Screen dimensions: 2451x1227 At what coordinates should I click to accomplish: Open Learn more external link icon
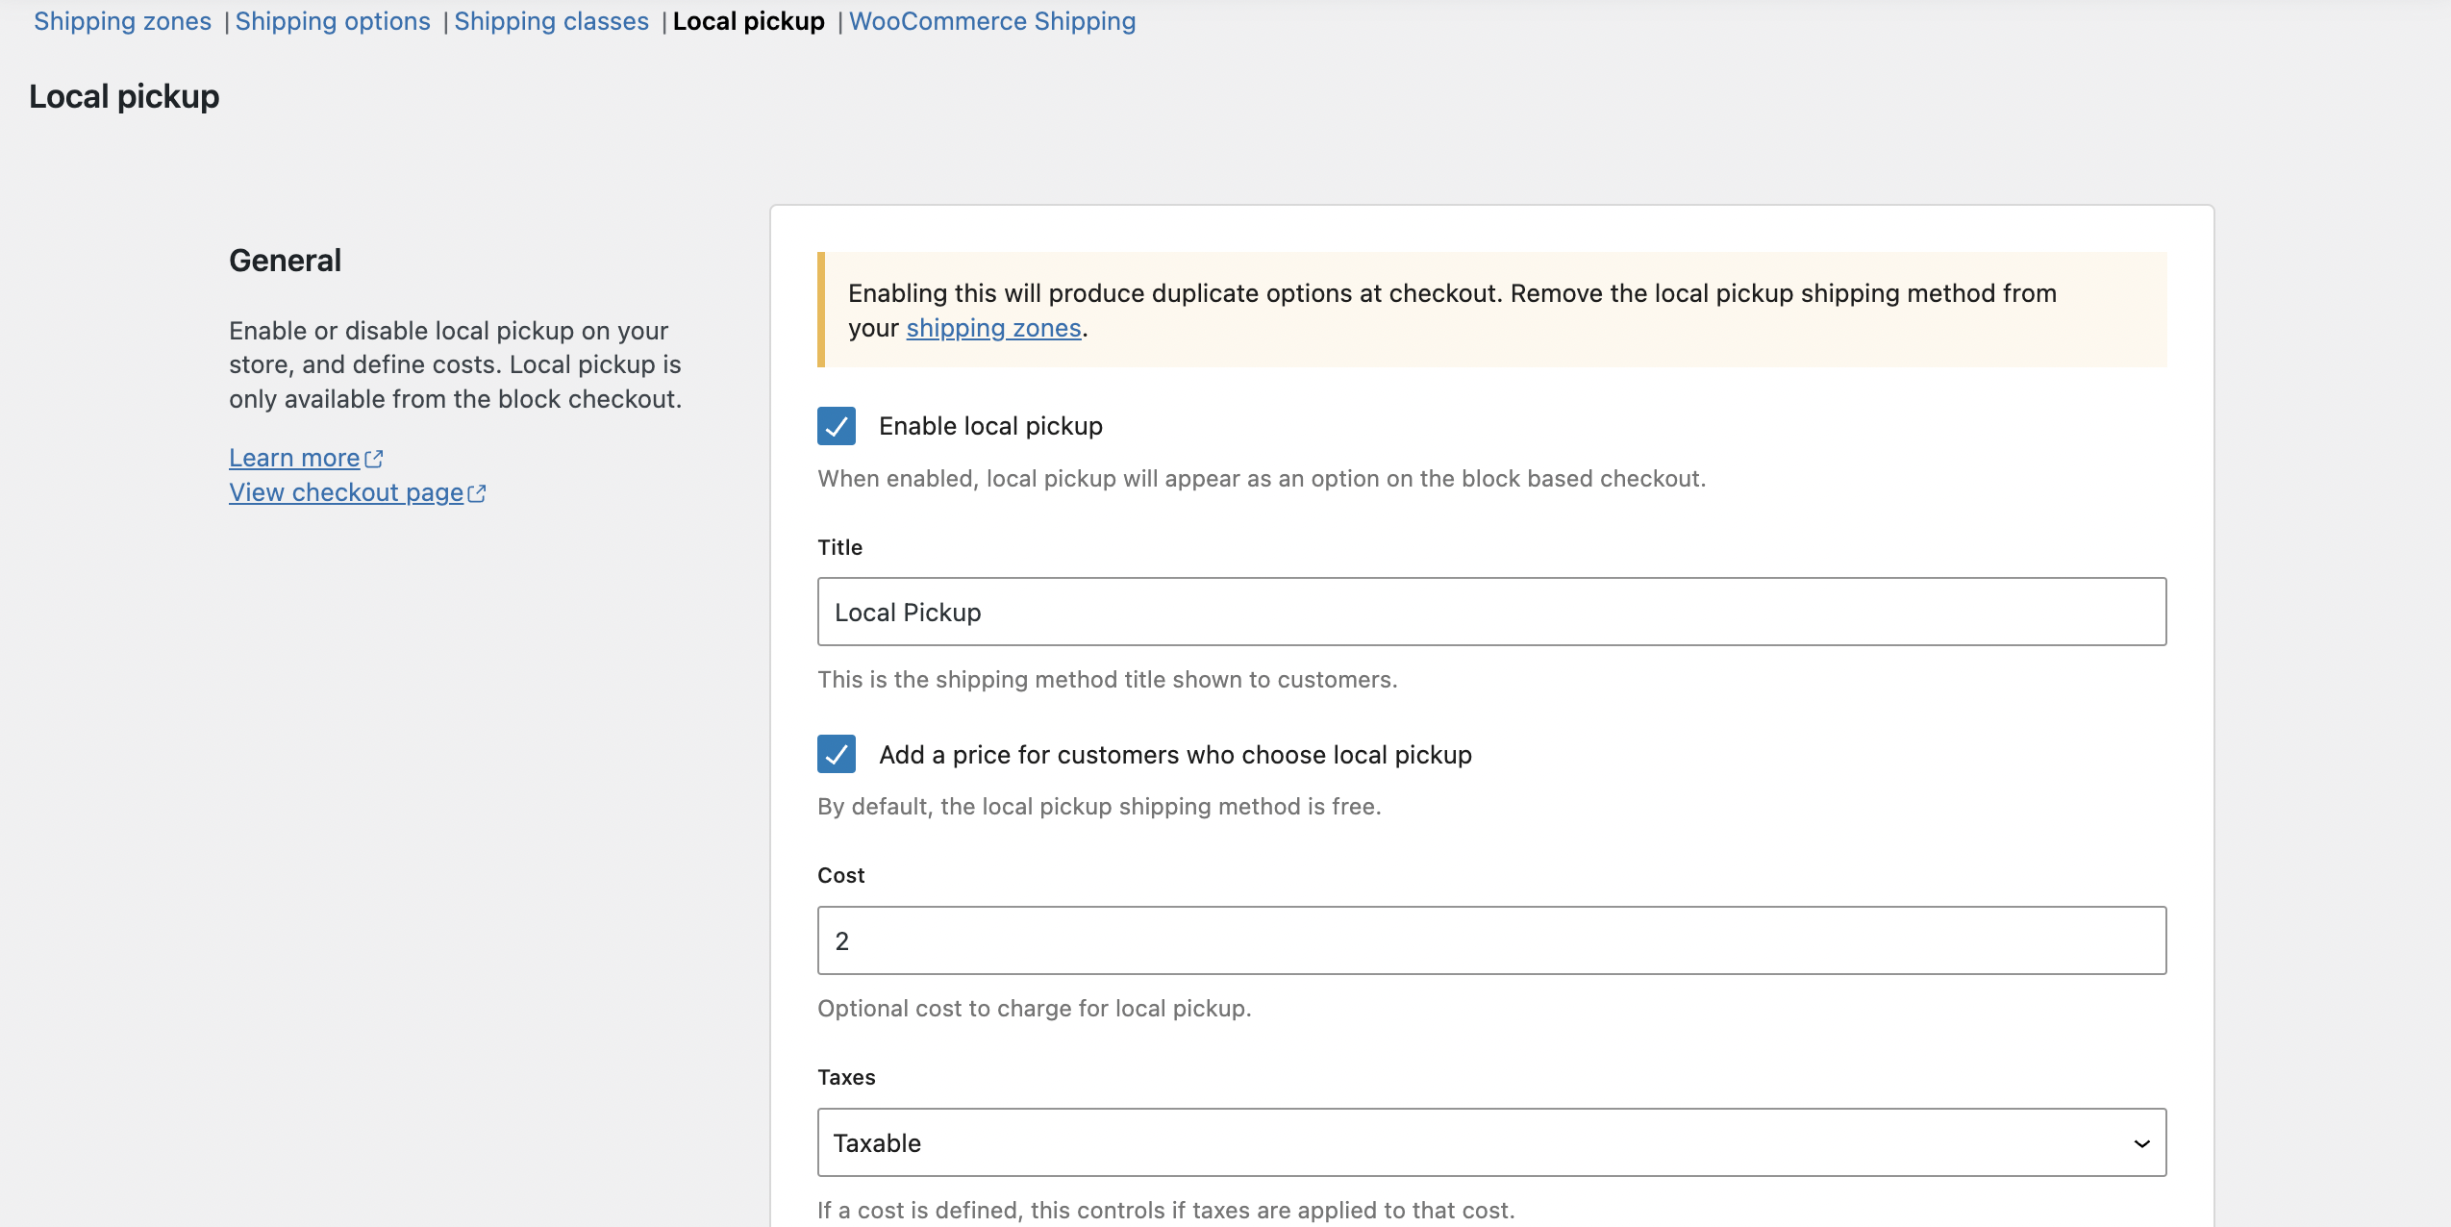tap(375, 459)
